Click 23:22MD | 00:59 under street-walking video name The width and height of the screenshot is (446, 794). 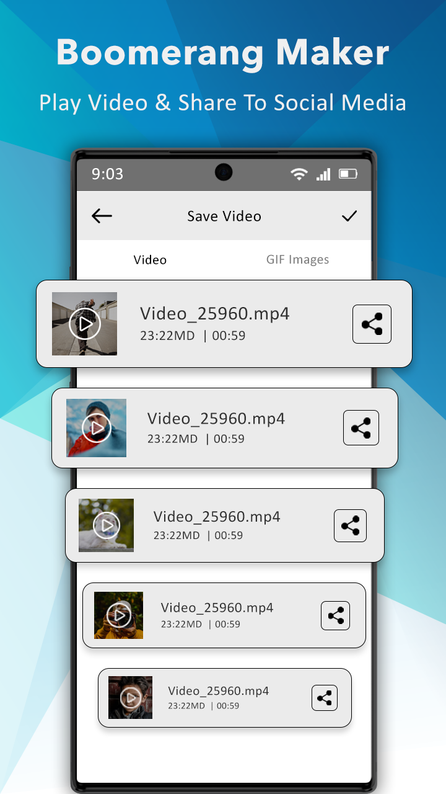[193, 336]
